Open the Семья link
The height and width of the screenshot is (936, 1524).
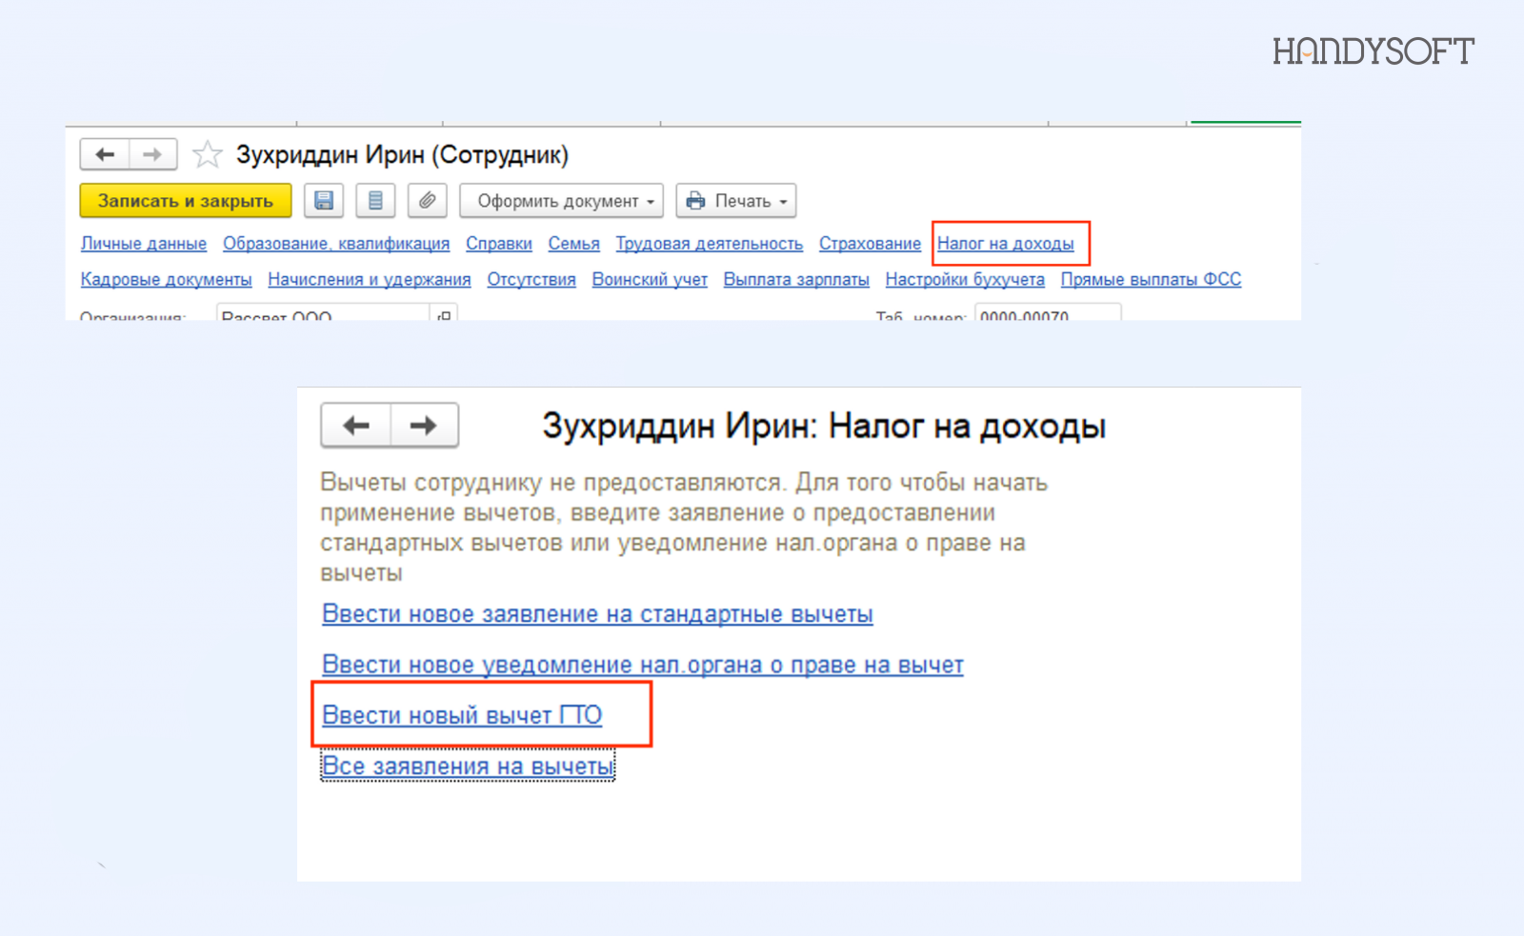click(x=574, y=244)
